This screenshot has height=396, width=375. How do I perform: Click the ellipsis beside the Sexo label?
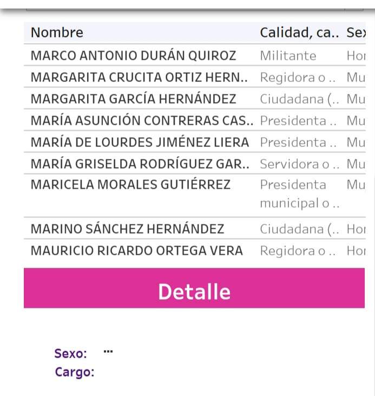click(108, 351)
